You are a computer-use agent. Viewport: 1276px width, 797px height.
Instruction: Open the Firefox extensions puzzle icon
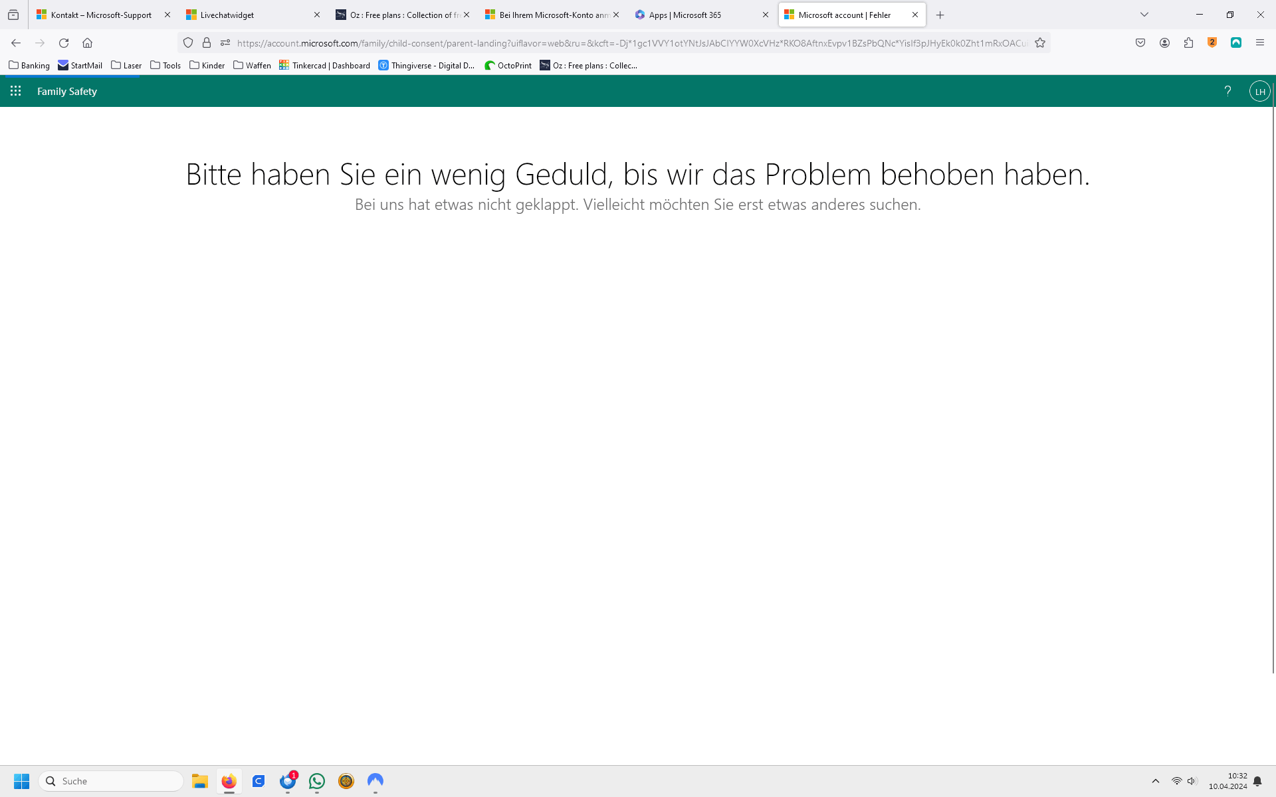(x=1188, y=43)
